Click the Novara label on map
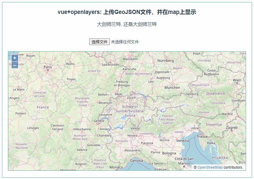Image resolution: width=254 pixels, height=179 pixels. point(132,135)
